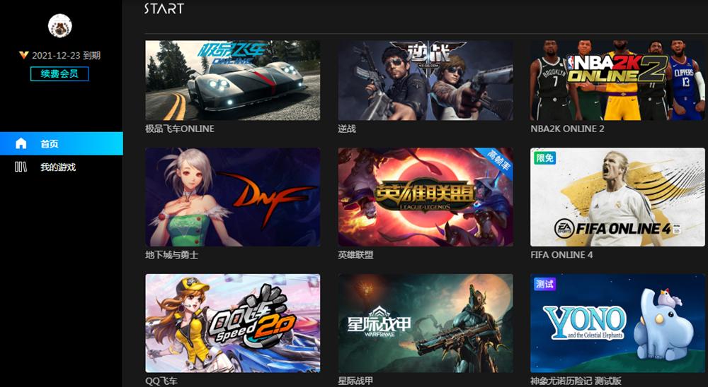Open the DNF 地下城与勇士 cover

point(232,197)
